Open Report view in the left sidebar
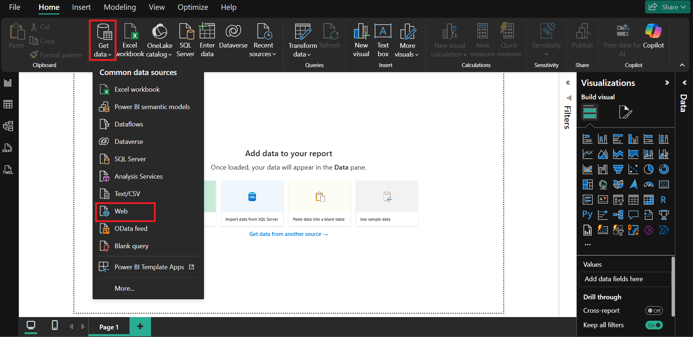 click(x=8, y=83)
